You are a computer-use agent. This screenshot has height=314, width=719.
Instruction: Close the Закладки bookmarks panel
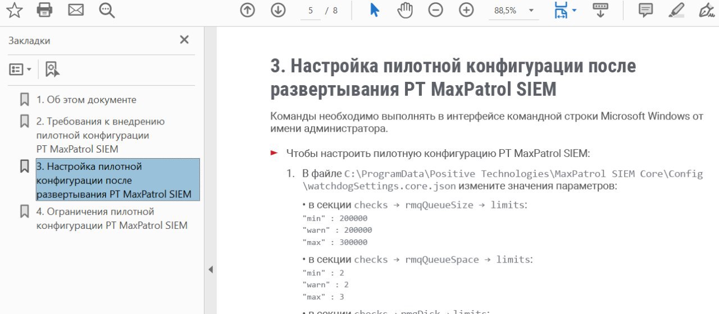(184, 39)
